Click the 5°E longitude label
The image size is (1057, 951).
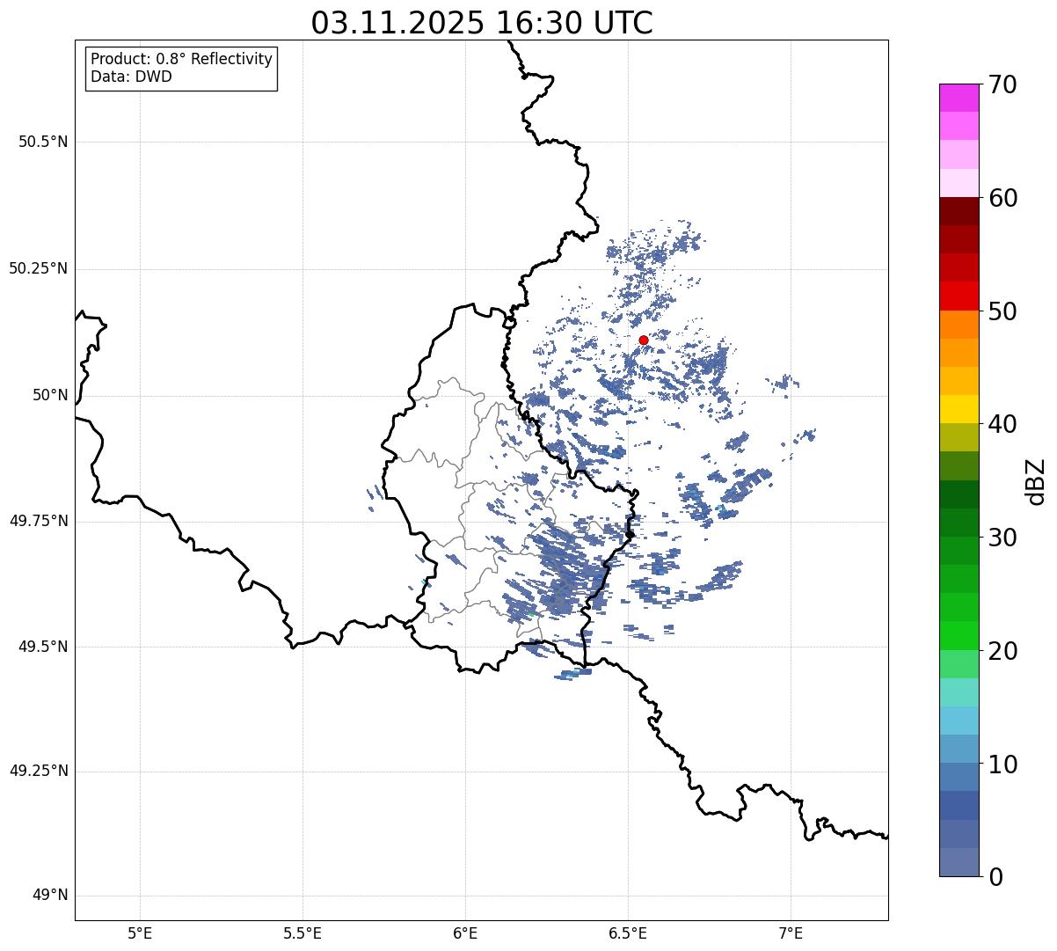point(140,933)
